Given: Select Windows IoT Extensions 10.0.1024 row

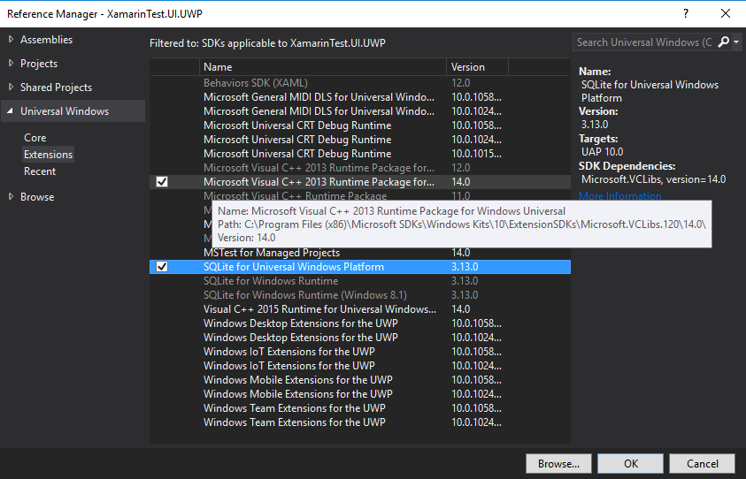Looking at the screenshot, I should coord(360,365).
